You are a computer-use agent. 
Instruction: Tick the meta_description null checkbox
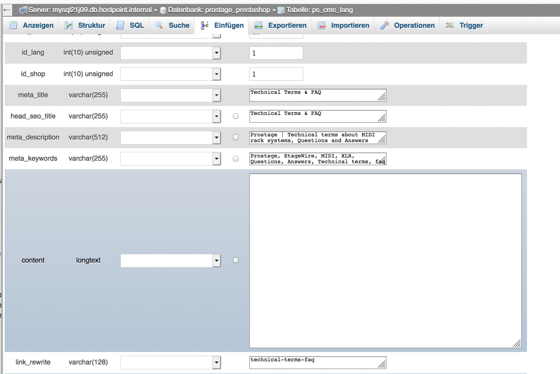(x=236, y=137)
